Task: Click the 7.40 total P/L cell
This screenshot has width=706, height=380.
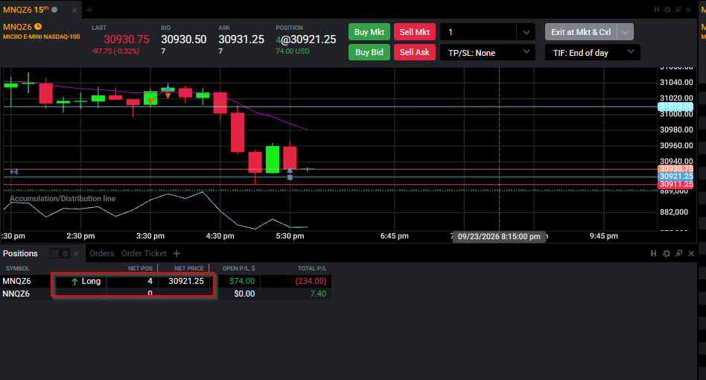Action: click(318, 294)
